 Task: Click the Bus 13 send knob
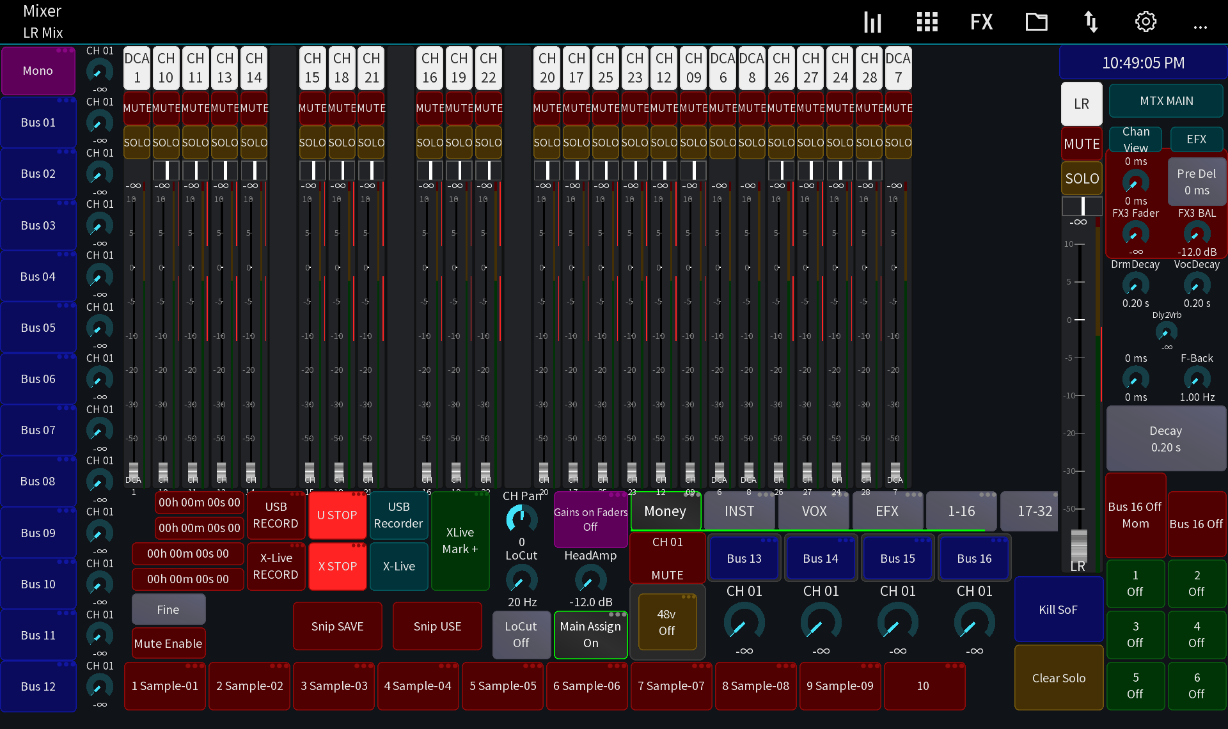[x=744, y=622]
